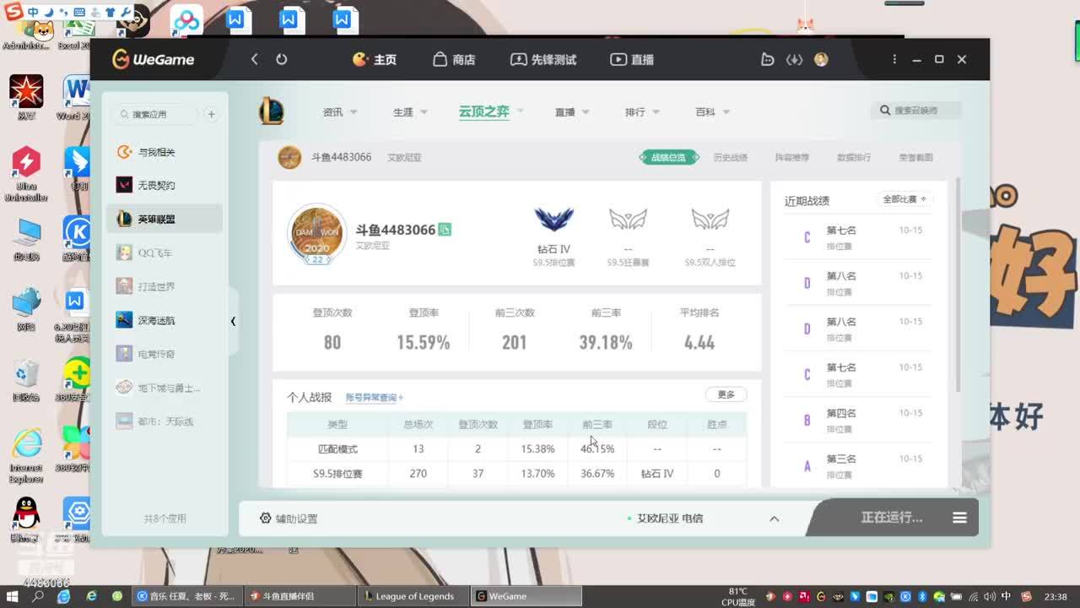Open the Wi-Fi network tray icon
This screenshot has height=608, width=1080.
click(972, 596)
